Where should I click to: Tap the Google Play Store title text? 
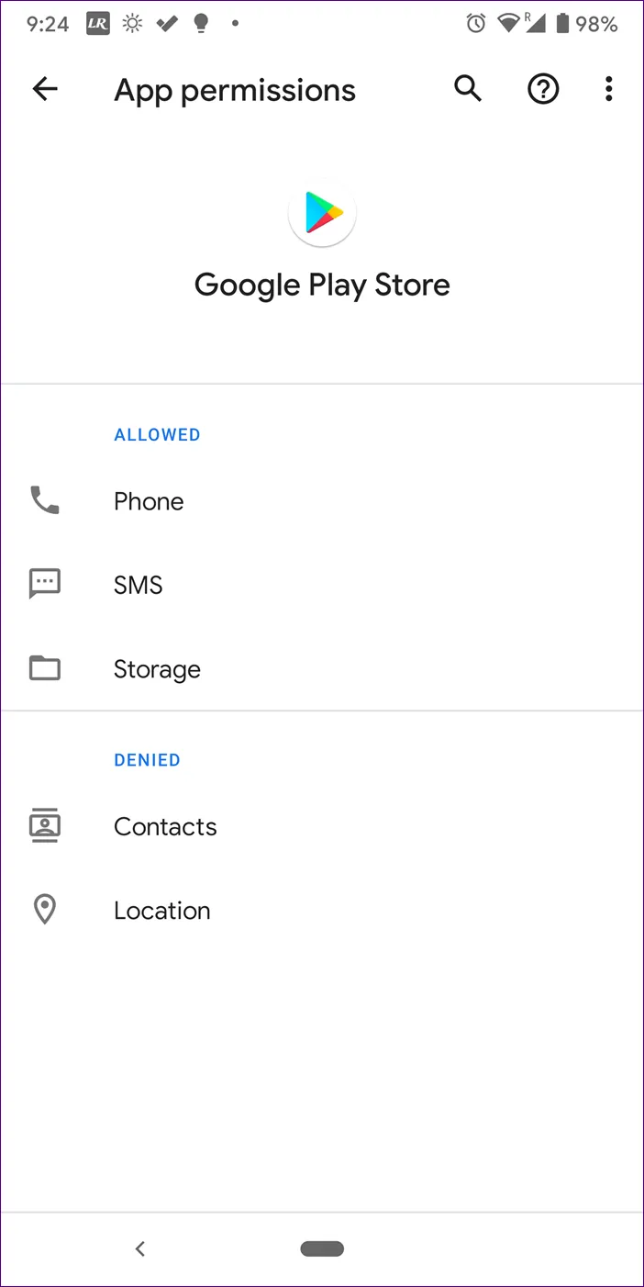pyautogui.click(x=322, y=285)
